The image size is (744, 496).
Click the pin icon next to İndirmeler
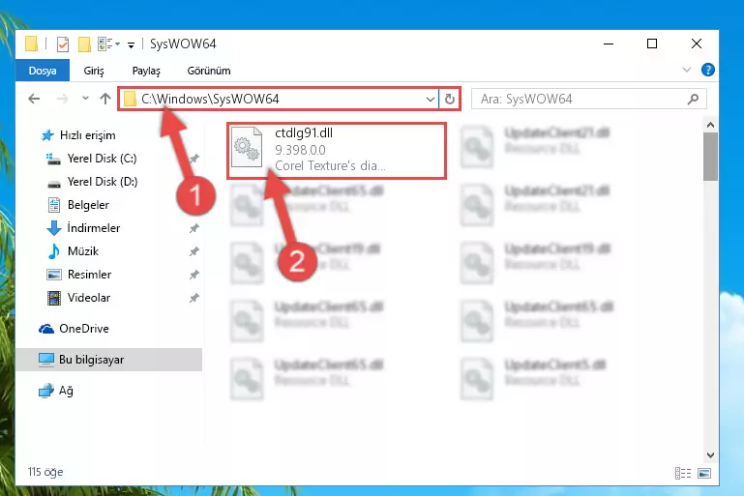[194, 228]
